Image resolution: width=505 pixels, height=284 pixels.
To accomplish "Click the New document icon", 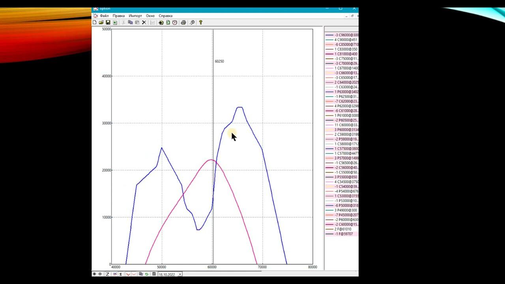I will click(x=95, y=22).
